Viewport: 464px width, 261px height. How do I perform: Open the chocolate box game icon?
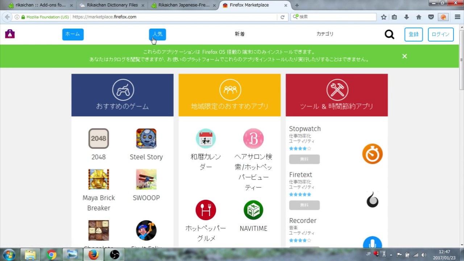pyautogui.click(x=99, y=231)
